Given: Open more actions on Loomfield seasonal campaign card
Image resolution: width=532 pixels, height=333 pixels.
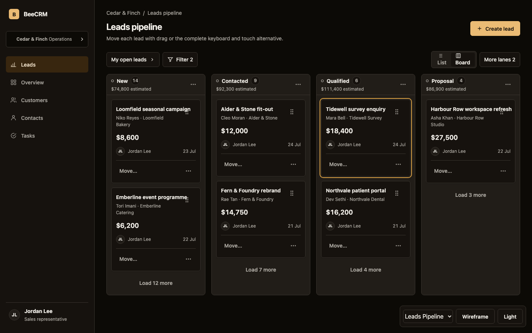Looking at the screenshot, I should (188, 171).
